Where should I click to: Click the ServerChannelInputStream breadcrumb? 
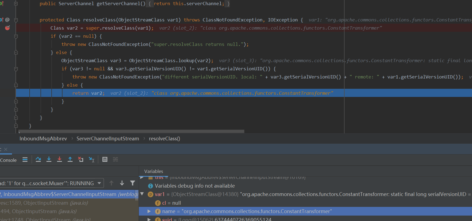point(108,138)
